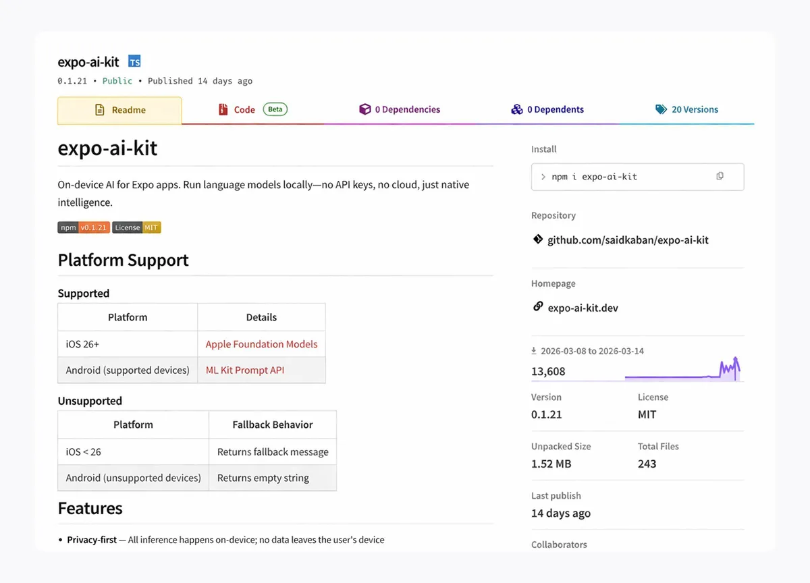
Task: Click the Returns empty string cell
Action: coord(273,478)
